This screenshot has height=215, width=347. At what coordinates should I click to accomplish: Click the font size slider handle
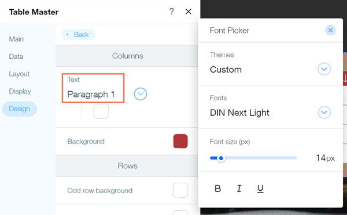click(x=221, y=158)
